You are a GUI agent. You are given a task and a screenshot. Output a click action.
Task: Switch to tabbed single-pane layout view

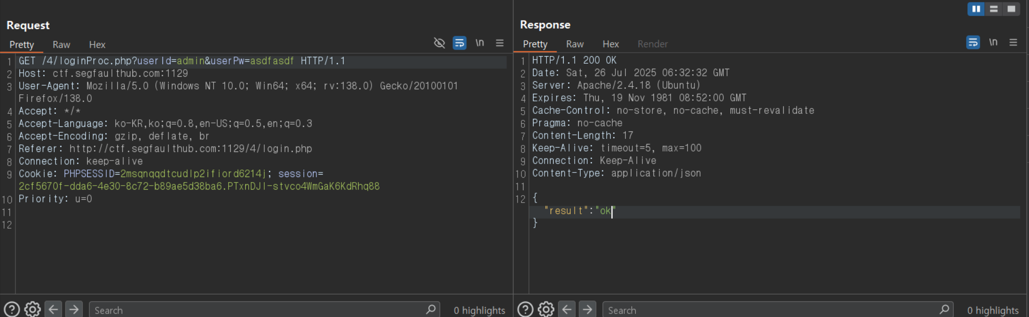[1011, 9]
